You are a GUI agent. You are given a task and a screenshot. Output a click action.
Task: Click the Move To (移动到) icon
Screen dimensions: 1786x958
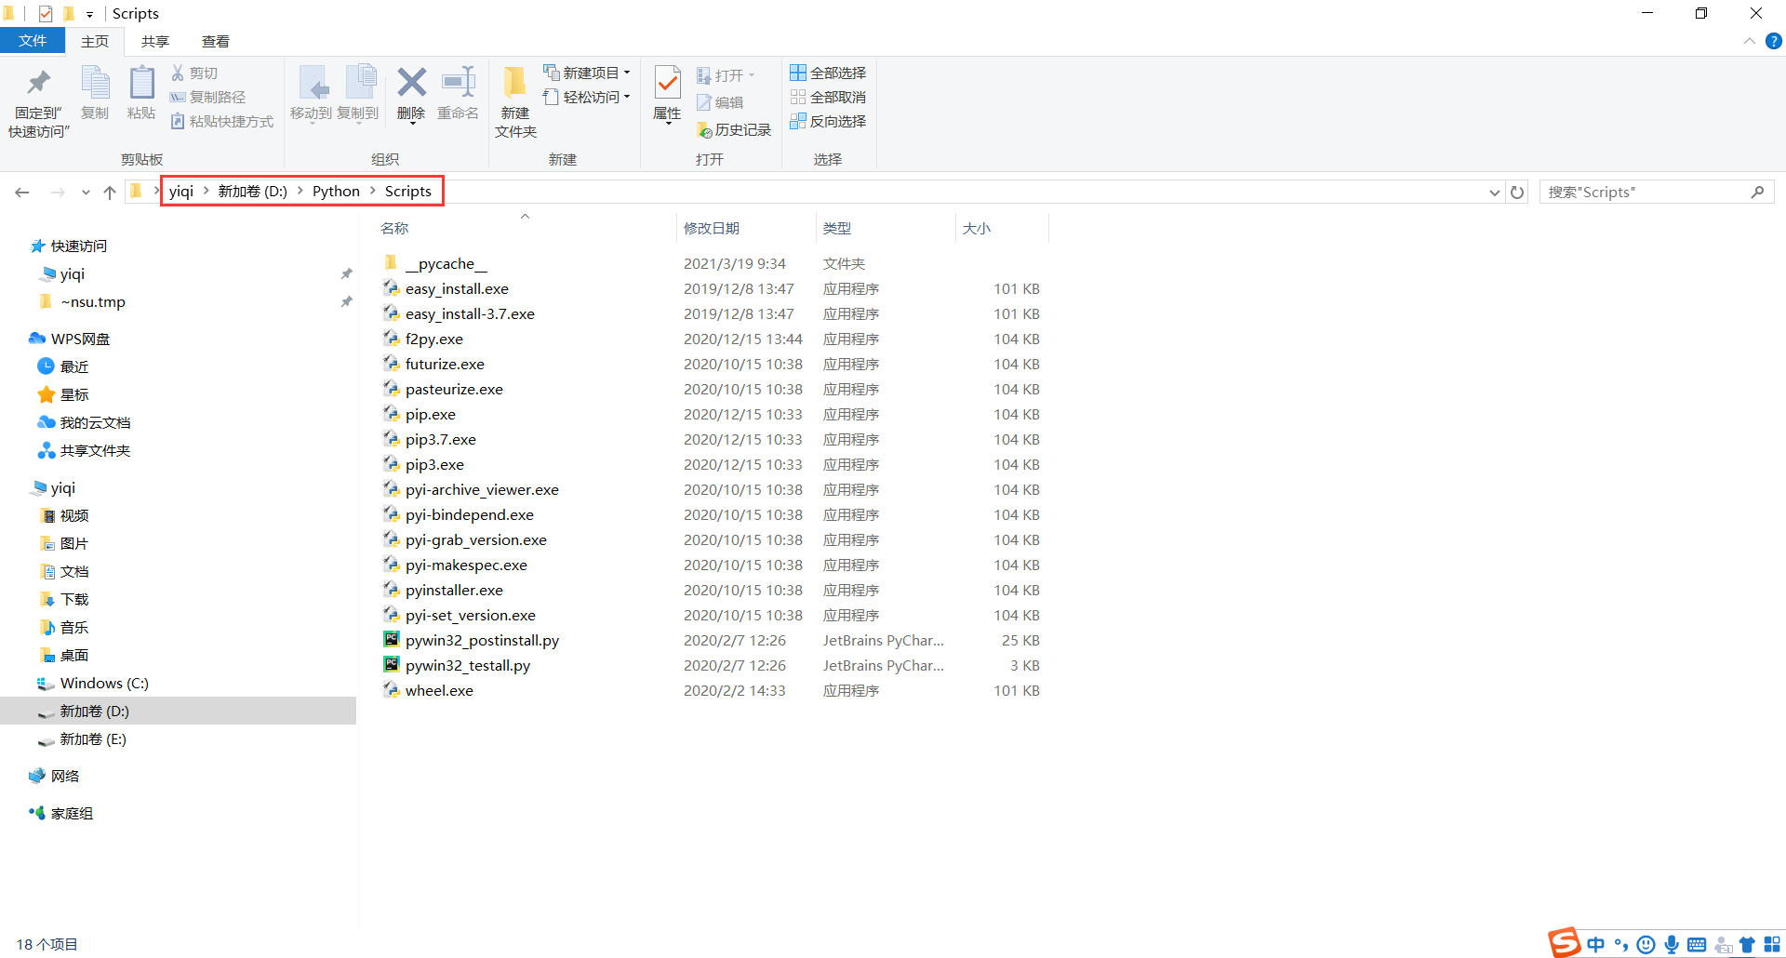(312, 84)
